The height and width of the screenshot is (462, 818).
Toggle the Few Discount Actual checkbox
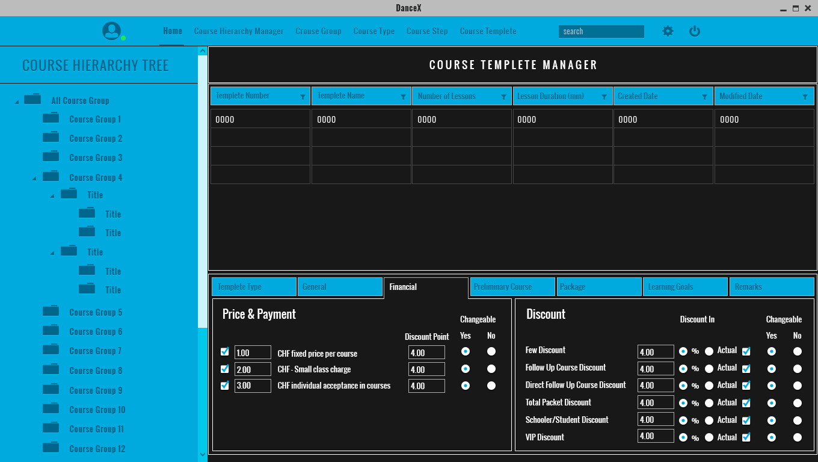[x=746, y=351]
